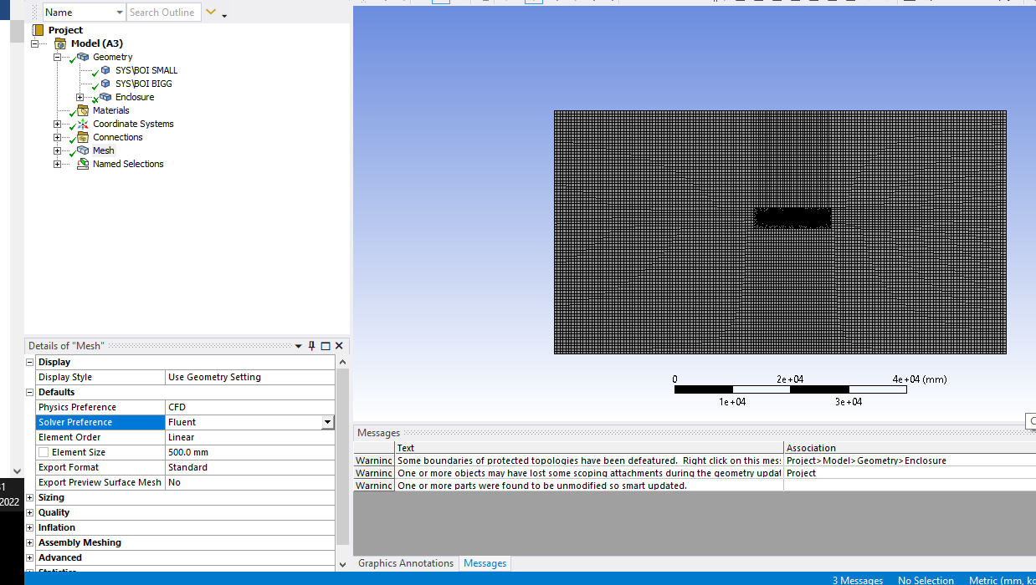The image size is (1036, 585).
Task: Toggle the Element Size checkbox
Action: 44,452
